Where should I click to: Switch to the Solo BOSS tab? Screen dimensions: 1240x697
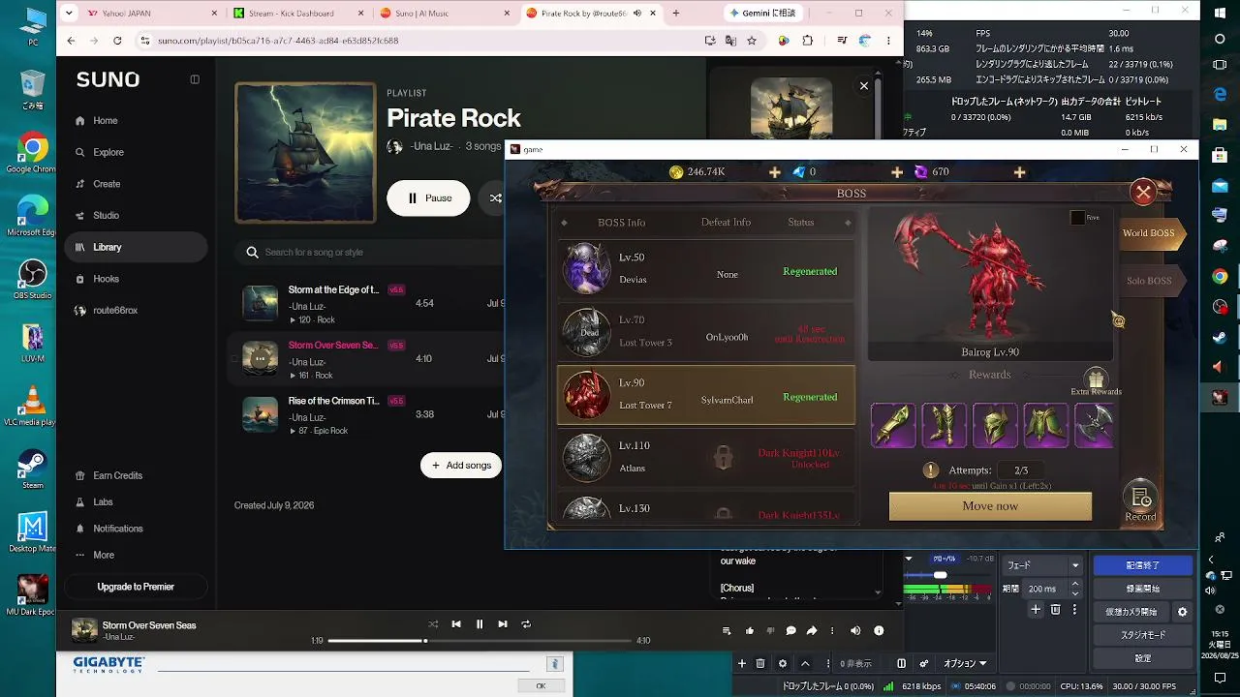[1150, 281]
